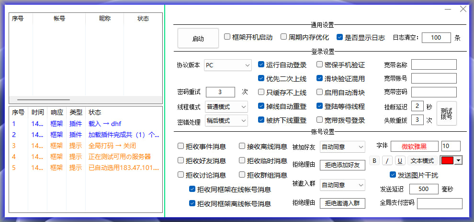Click the 帐号 column header
The width and height of the screenshot is (474, 222).
click(x=59, y=19)
